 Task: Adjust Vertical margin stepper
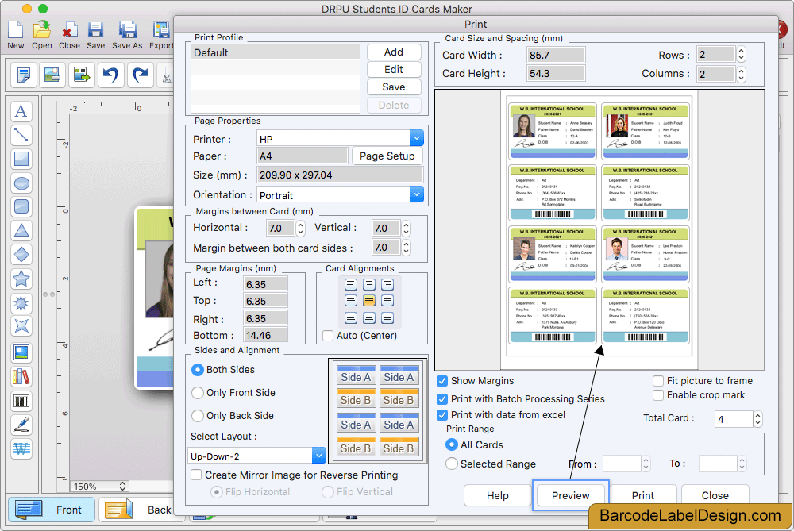pyautogui.click(x=406, y=229)
